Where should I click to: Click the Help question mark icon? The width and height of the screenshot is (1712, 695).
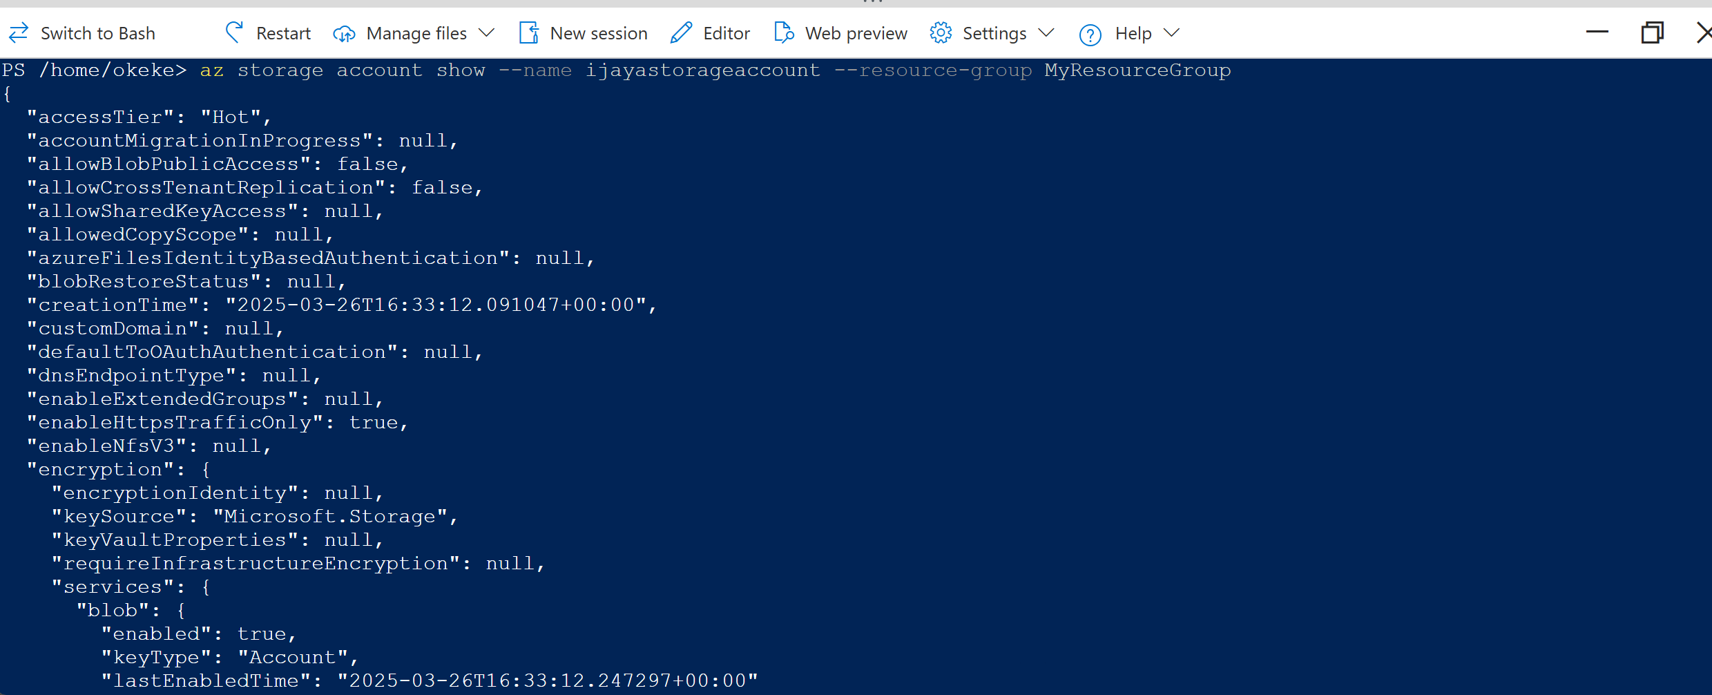pos(1090,34)
